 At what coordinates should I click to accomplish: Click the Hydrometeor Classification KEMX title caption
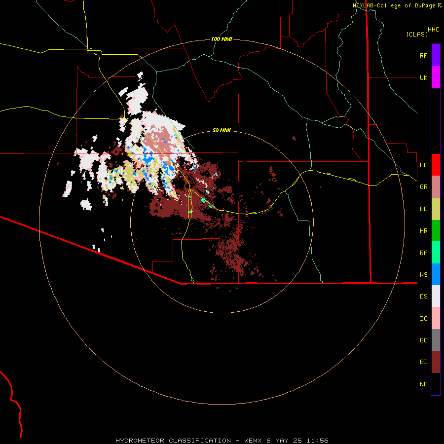coord(222,441)
